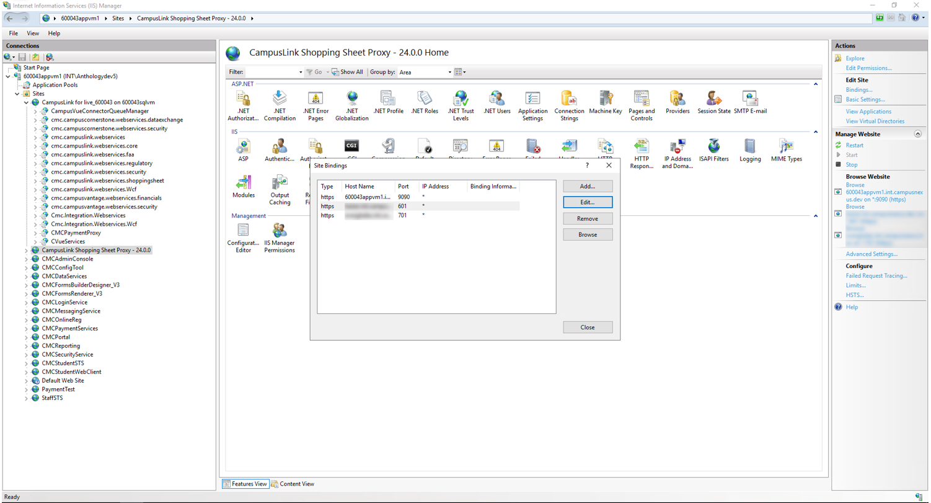This screenshot has width=931, height=503.
Task: Switch to the Content View tab
Action: [x=292, y=484]
